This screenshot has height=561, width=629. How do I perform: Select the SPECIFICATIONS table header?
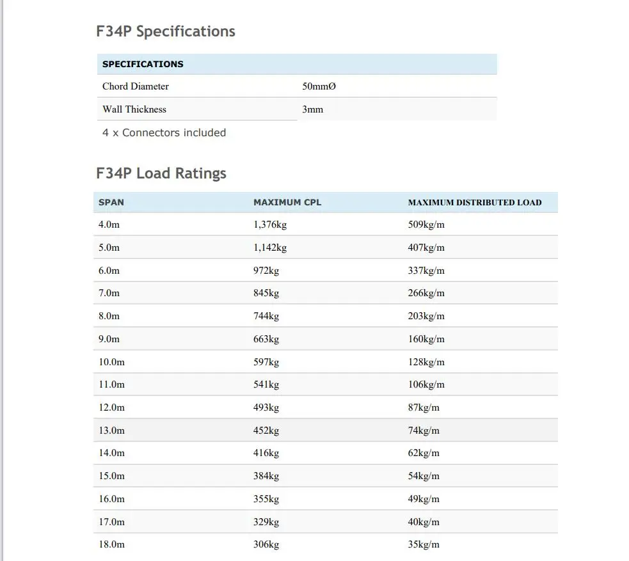143,64
